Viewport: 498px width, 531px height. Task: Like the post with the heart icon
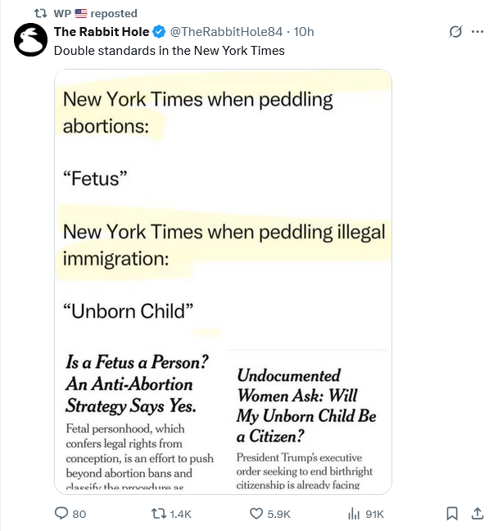tap(256, 514)
